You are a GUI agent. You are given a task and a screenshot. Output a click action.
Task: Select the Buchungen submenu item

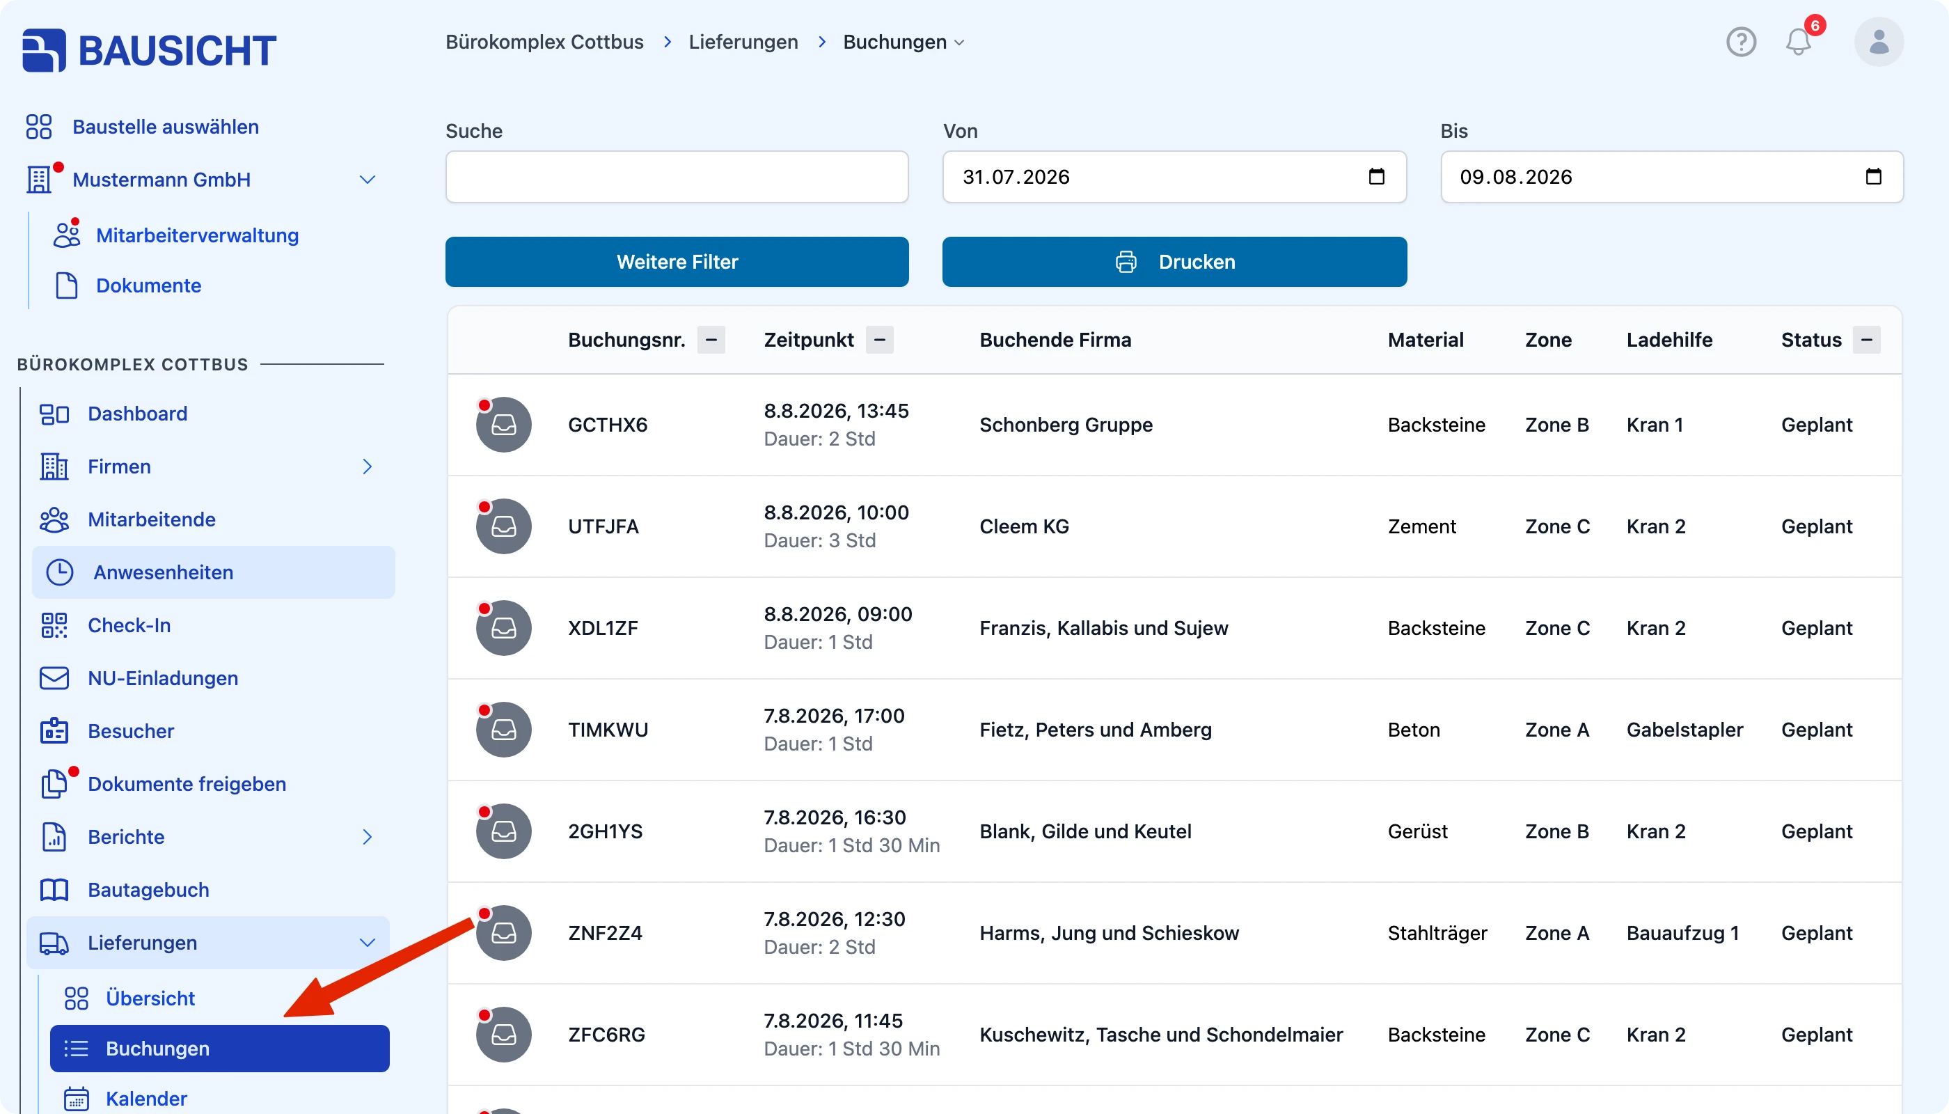click(219, 1048)
